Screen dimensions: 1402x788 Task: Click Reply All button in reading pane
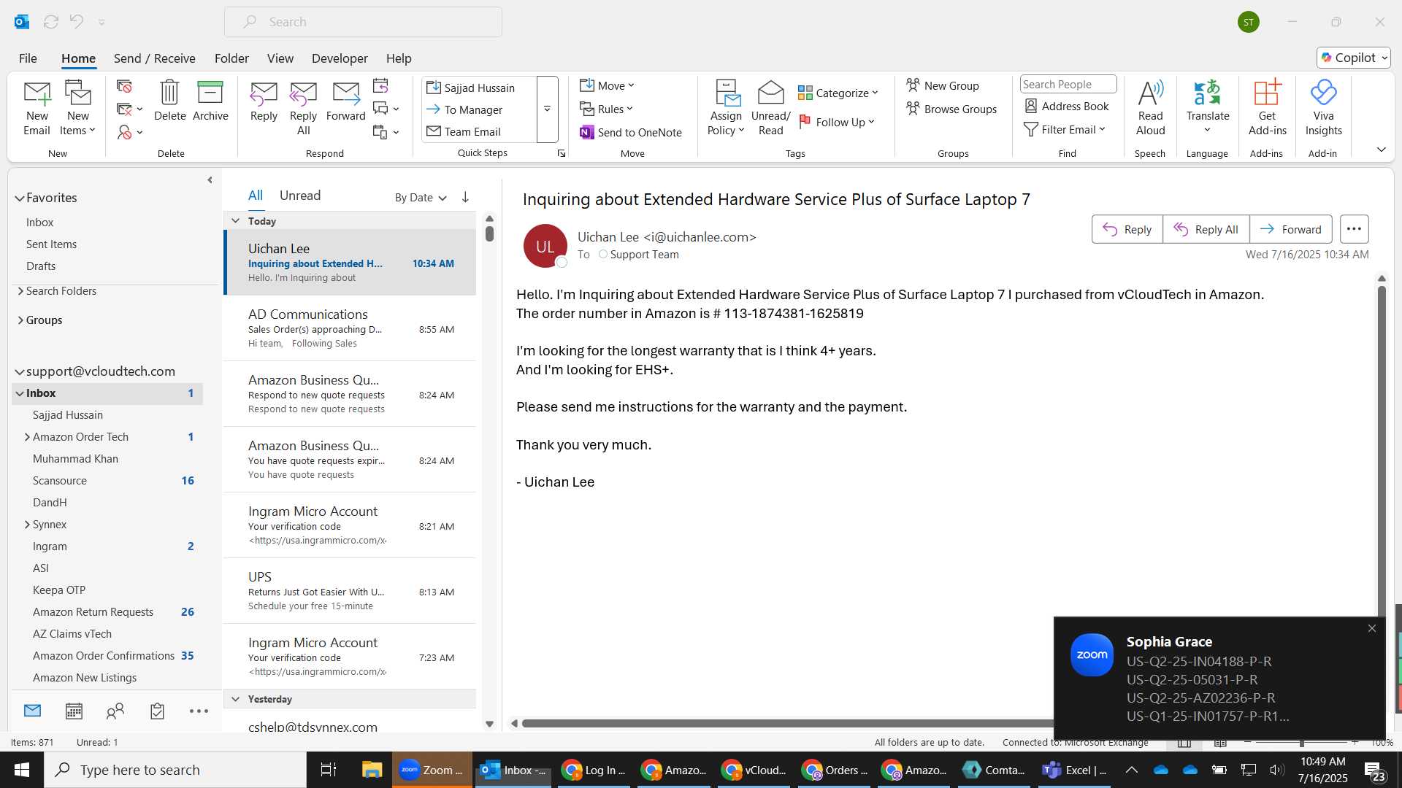[1206, 229]
